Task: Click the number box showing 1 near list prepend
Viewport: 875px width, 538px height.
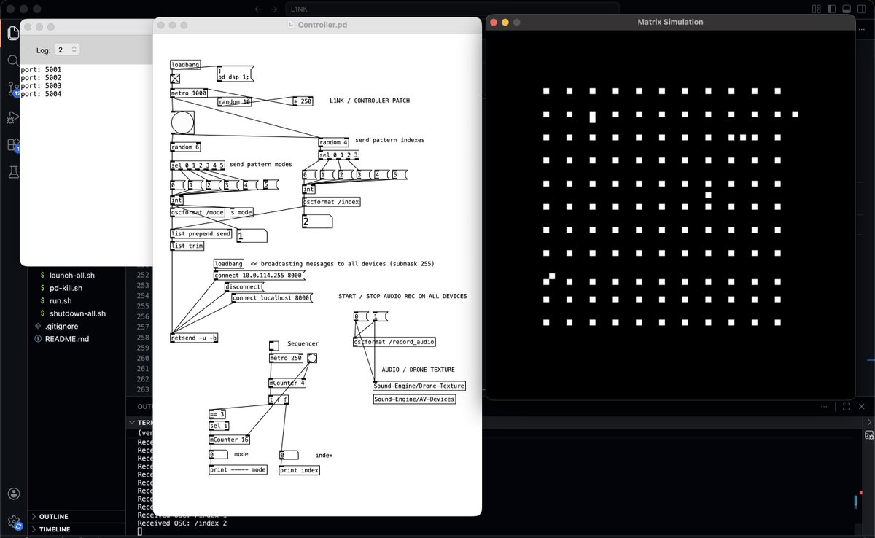Action: pyautogui.click(x=252, y=235)
